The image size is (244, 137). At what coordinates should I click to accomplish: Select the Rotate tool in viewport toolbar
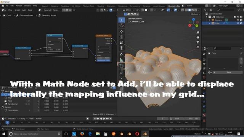pos(122,37)
